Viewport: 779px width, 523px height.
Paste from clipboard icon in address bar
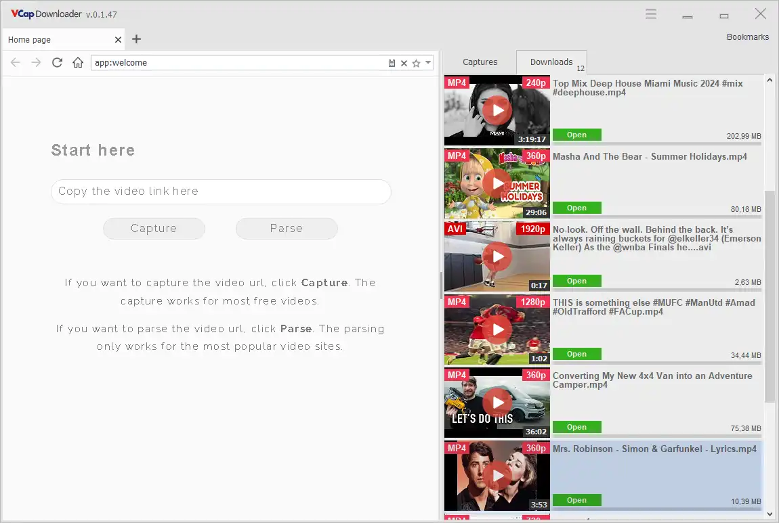click(x=392, y=63)
